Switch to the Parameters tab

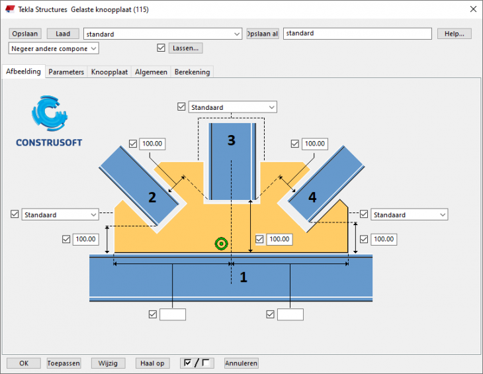tap(66, 71)
